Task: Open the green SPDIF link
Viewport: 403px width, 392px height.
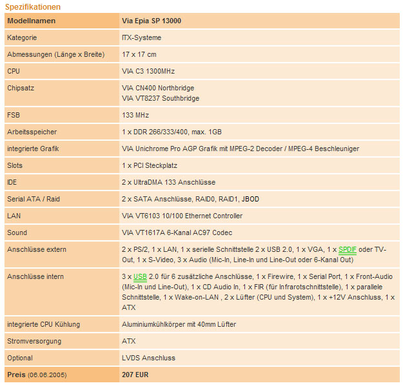Action: coord(348,249)
